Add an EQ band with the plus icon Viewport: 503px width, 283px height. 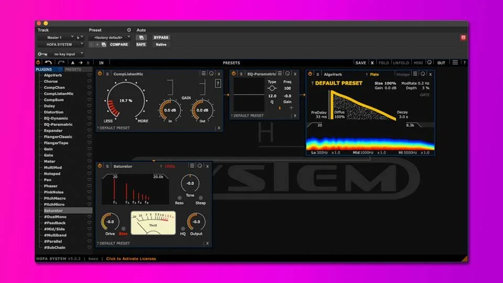(291, 108)
